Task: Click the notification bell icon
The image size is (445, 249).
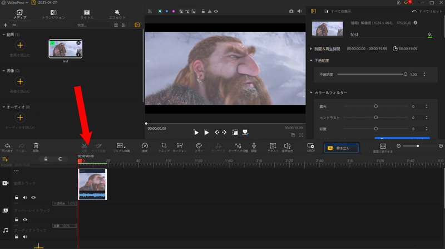Action: coord(406,2)
